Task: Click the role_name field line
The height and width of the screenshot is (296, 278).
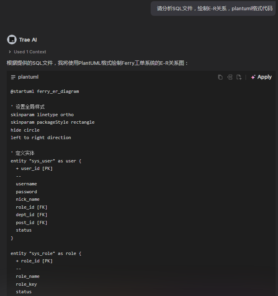Action: (28, 276)
